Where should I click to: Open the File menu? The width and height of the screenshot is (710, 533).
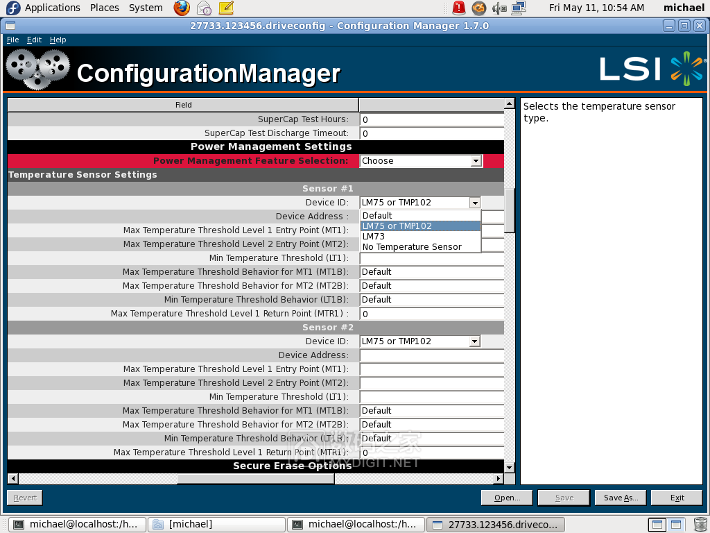[12, 40]
